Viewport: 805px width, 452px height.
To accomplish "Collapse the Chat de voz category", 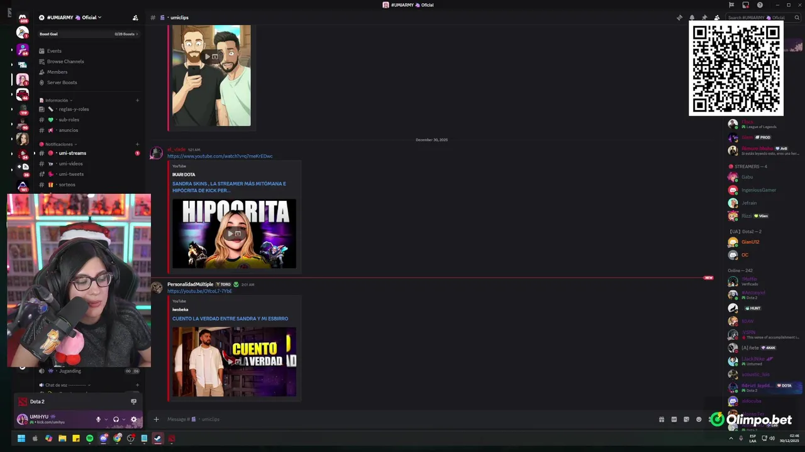I will [65, 385].
